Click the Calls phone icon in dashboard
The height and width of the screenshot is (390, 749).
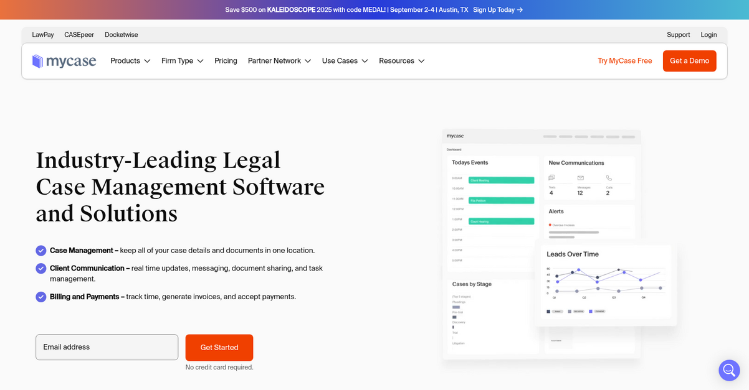[x=609, y=178]
